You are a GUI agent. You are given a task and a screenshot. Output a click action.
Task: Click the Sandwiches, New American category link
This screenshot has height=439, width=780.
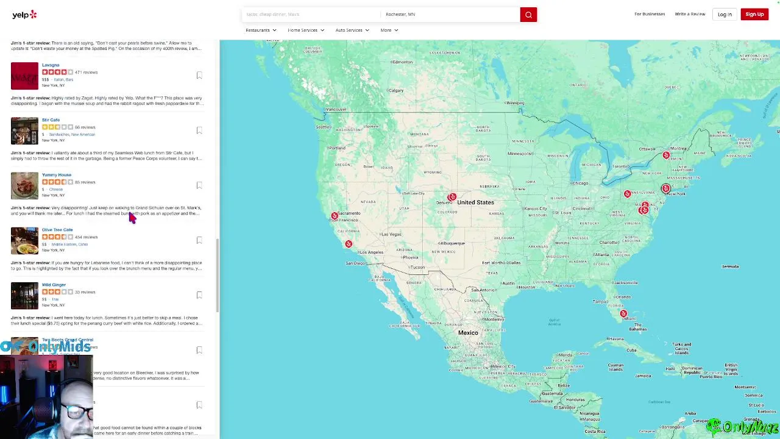point(72,134)
